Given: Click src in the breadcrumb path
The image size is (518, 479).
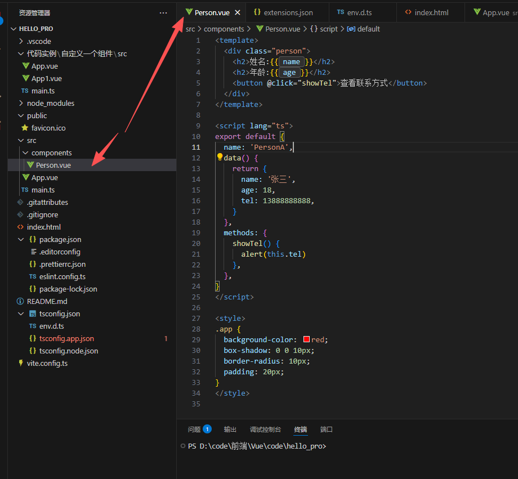Looking at the screenshot, I should (x=190, y=29).
